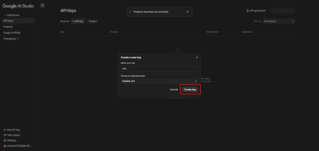Open the Projects page in sidebar
Image resolution: width=319 pixels, height=151 pixels.
coord(8,27)
